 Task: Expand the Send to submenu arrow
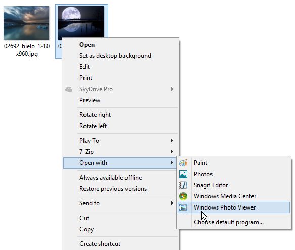click(172, 203)
